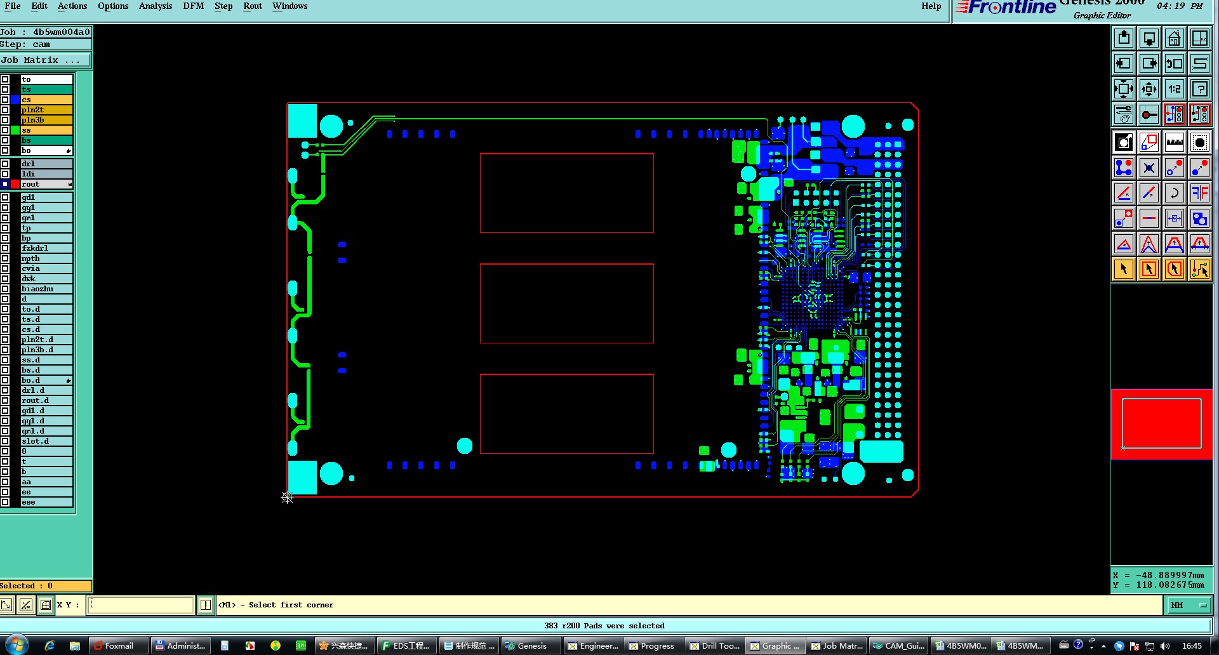Toggle the checkbox for layer to
1219x655 pixels.
click(x=5, y=79)
